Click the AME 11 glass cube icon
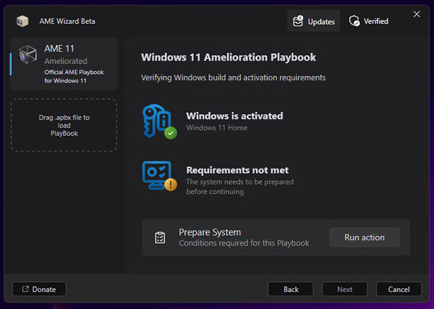The height and width of the screenshot is (309, 434). pyautogui.click(x=27, y=54)
